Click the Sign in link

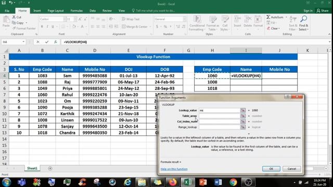coord(308,10)
